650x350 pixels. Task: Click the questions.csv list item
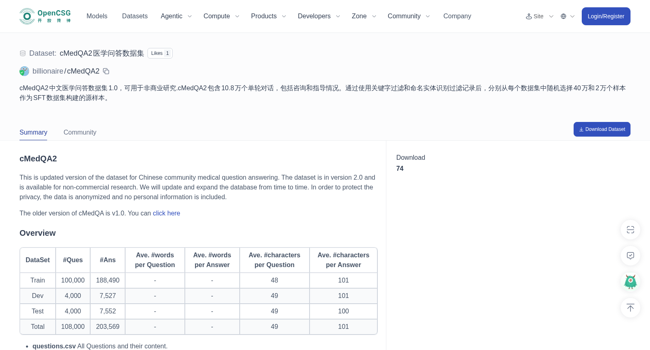(100, 346)
